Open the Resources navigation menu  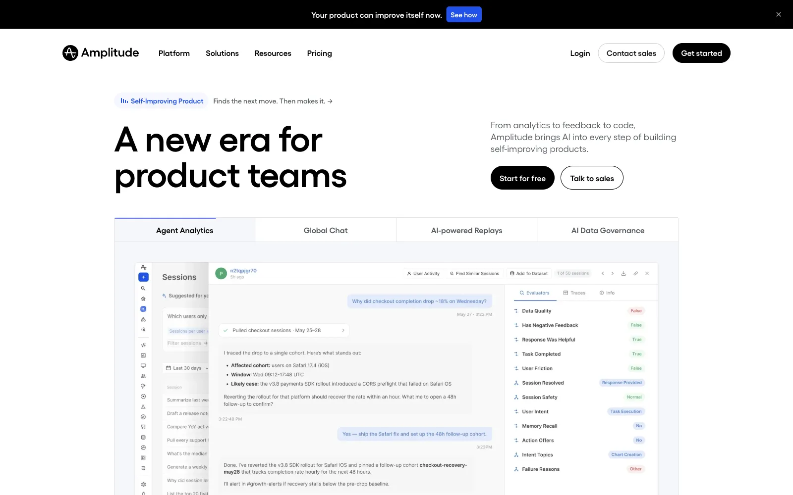click(x=273, y=53)
